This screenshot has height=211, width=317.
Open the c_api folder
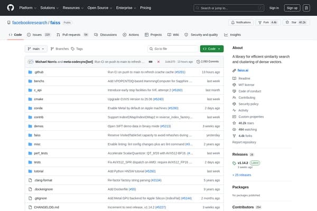click(38, 90)
